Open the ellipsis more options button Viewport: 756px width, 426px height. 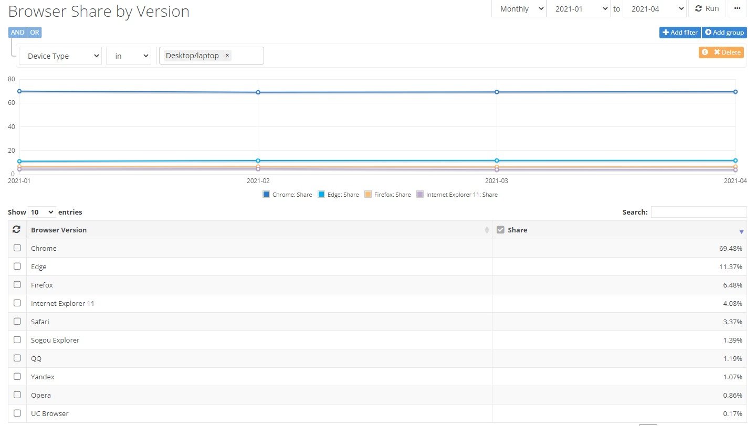coord(737,8)
